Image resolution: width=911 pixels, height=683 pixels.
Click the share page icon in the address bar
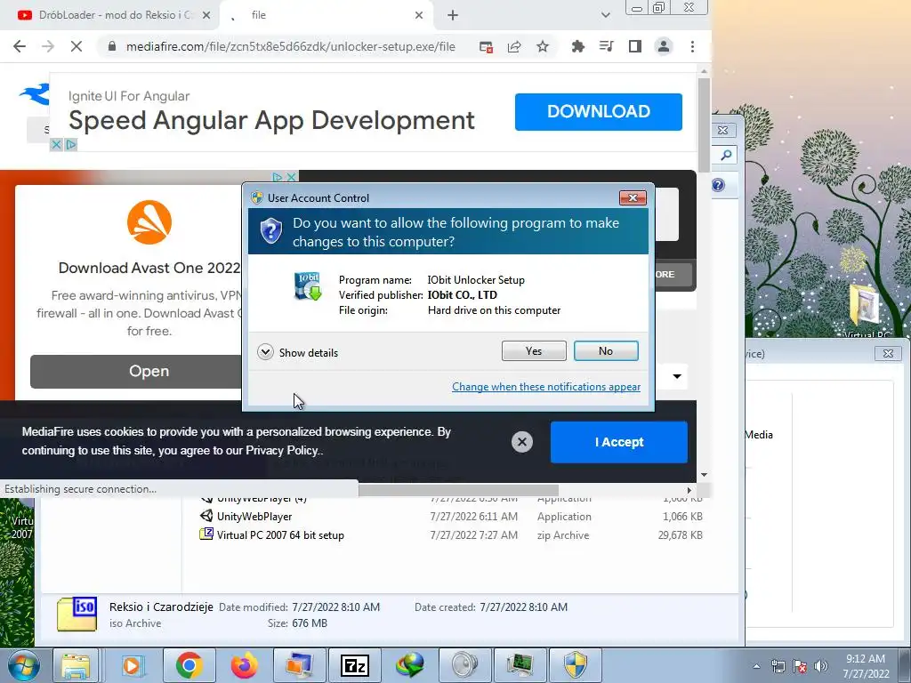514,47
